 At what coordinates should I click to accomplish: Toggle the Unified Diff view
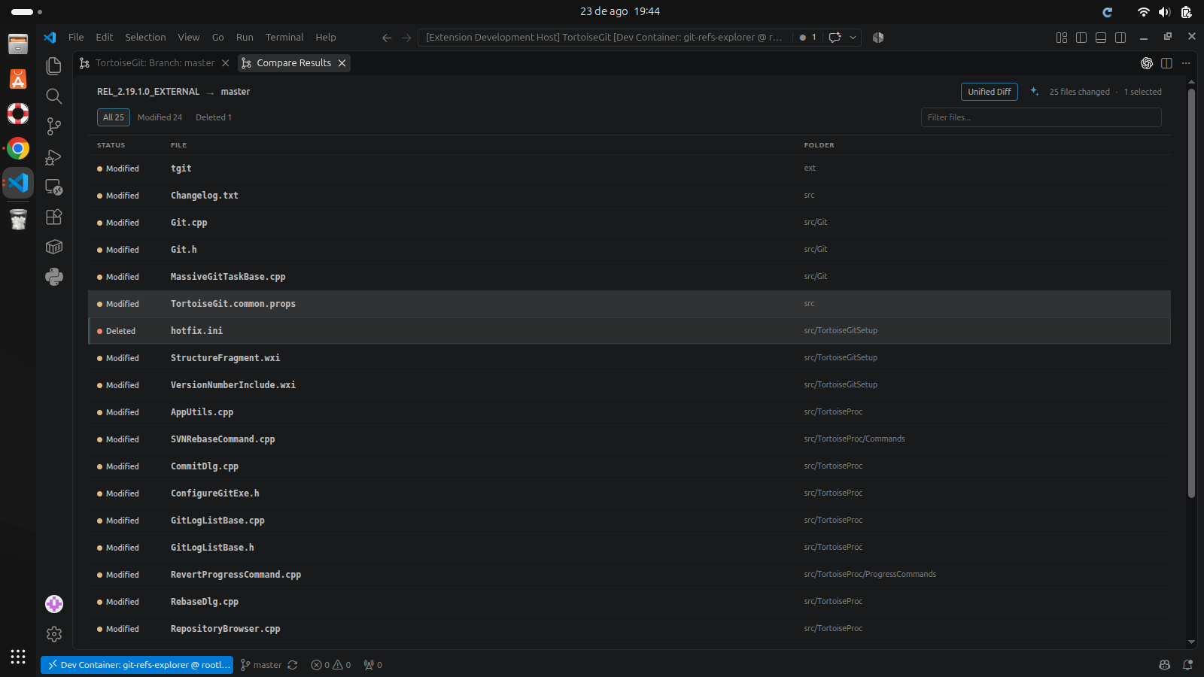990,92
